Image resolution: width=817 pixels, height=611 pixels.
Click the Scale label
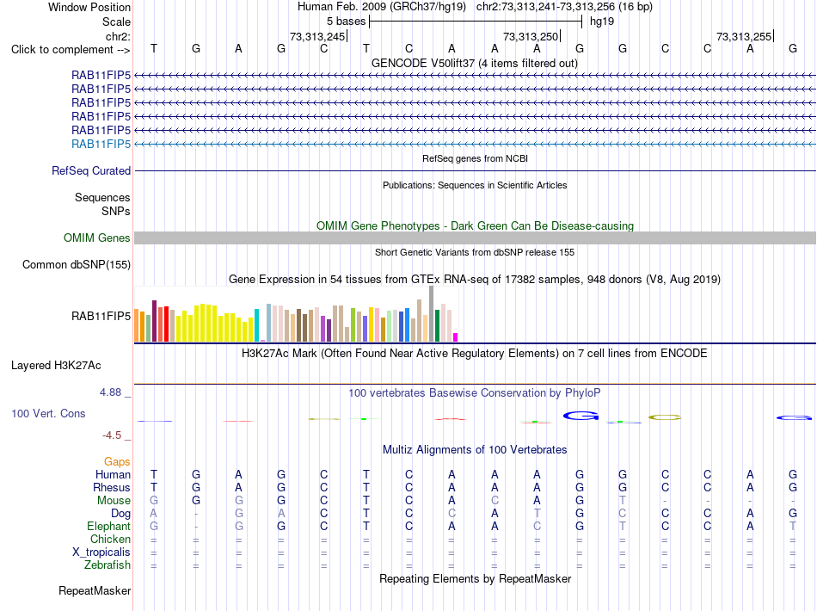click(x=116, y=22)
